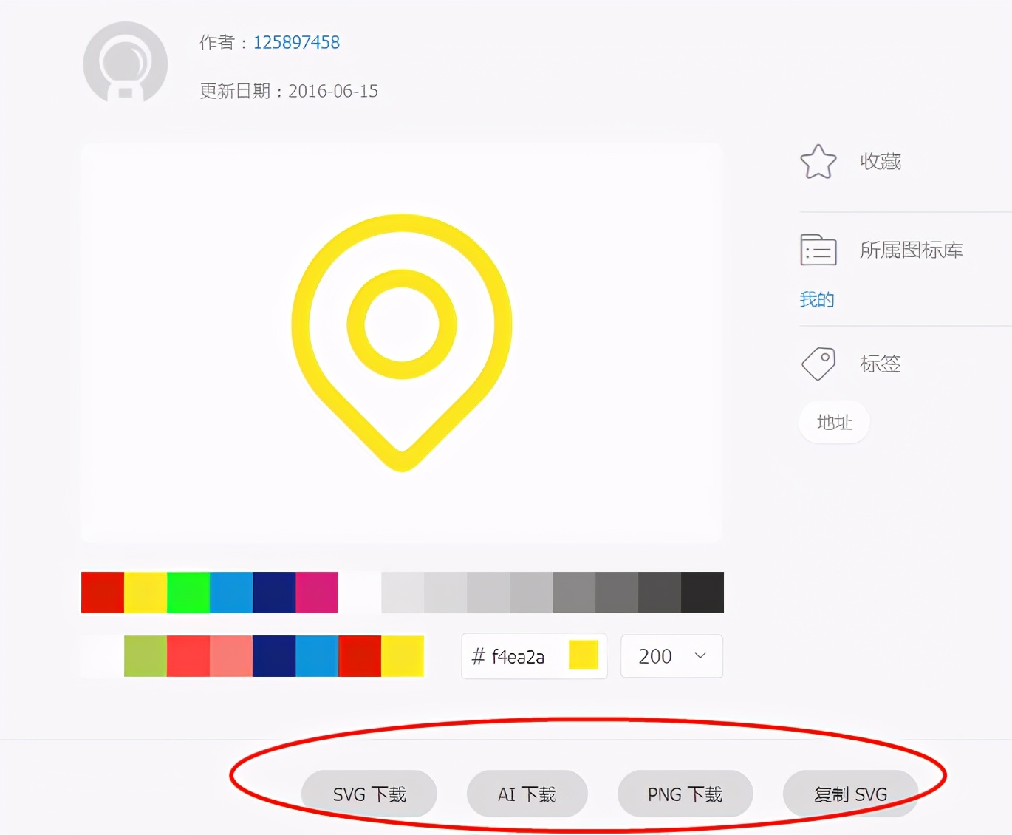Click the 地址 tag pill
This screenshot has width=1012, height=835.
pos(834,423)
